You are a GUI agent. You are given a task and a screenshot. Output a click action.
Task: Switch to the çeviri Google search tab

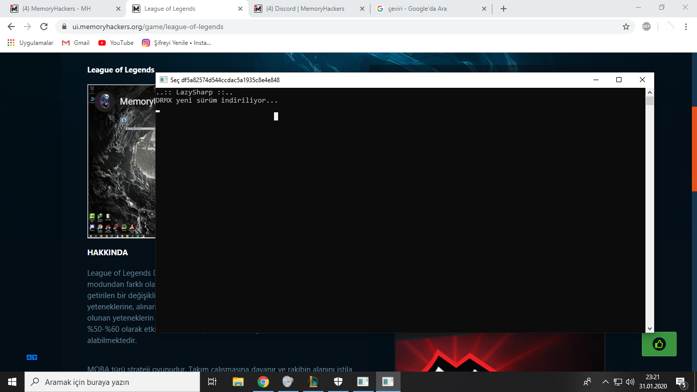(431, 9)
